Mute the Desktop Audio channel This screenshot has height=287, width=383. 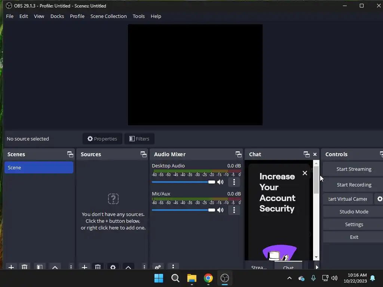(220, 182)
